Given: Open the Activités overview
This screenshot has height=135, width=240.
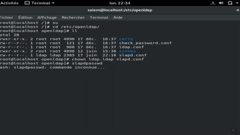Looking at the screenshot, I should (x=9, y=3).
